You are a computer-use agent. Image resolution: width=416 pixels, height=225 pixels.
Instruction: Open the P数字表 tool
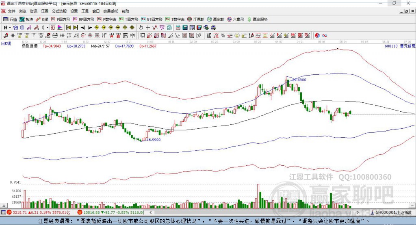pos(107,19)
